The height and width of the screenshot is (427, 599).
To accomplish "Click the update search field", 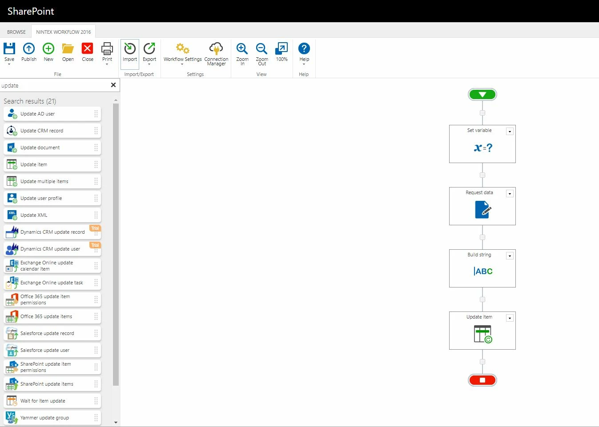I will (54, 85).
